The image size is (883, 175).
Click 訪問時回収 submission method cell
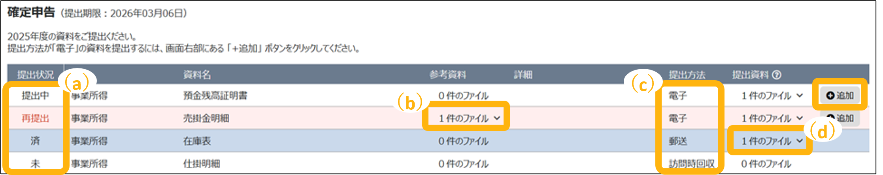click(x=691, y=164)
